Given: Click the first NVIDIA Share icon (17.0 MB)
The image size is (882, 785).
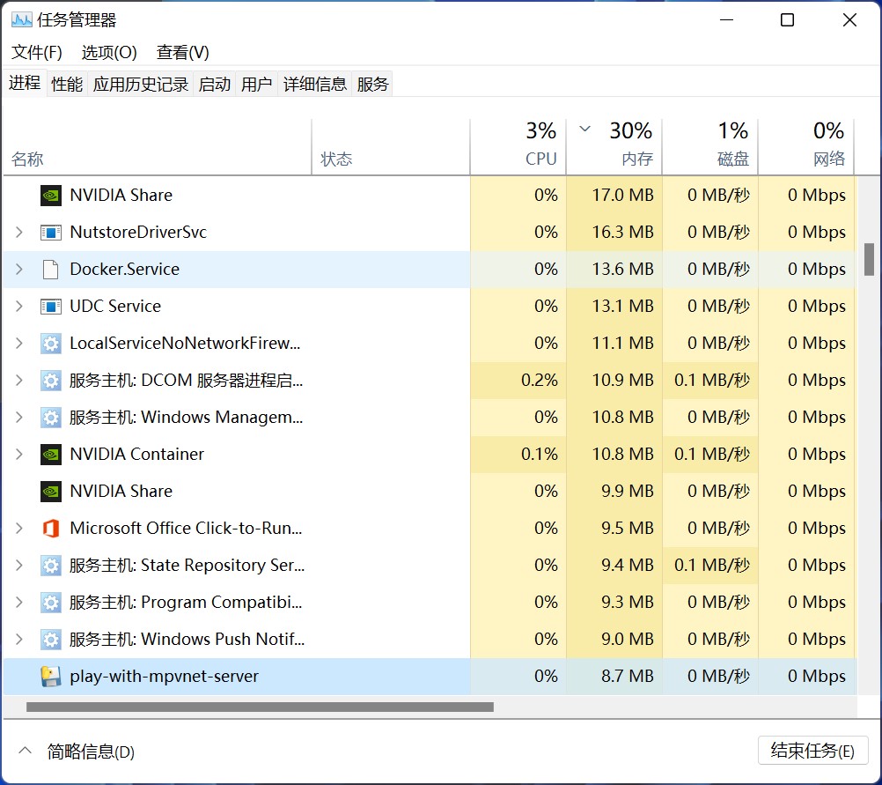Looking at the screenshot, I should (51, 196).
